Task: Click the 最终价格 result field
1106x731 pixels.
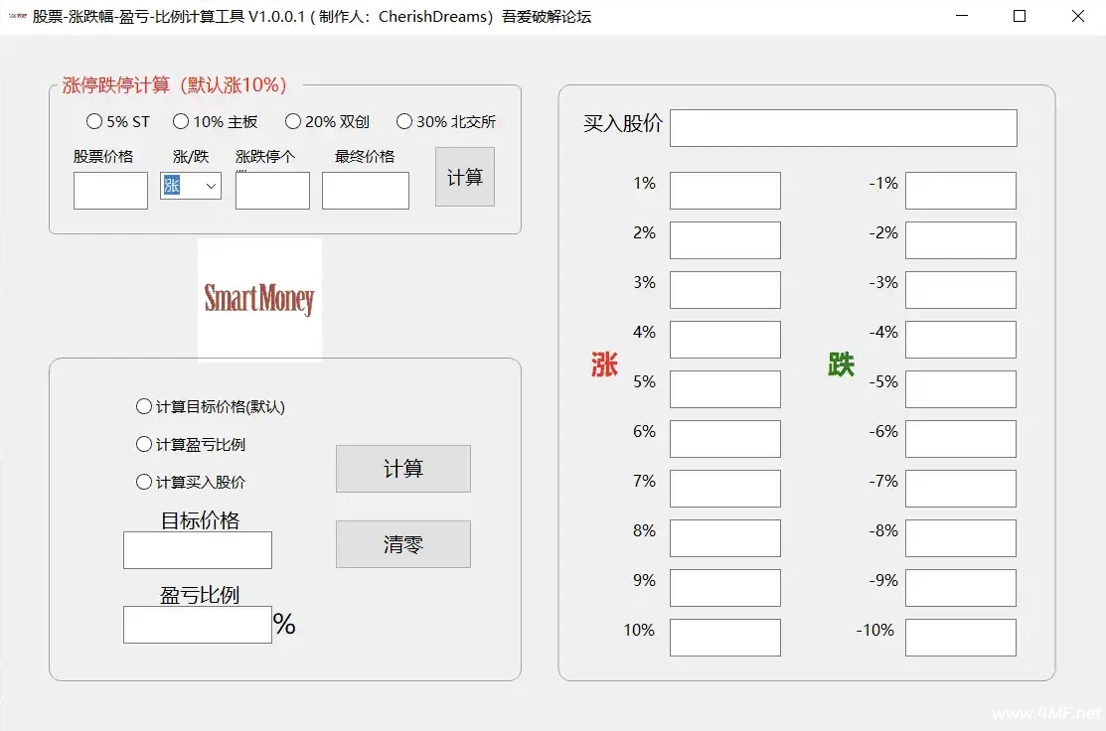Action: tap(366, 191)
